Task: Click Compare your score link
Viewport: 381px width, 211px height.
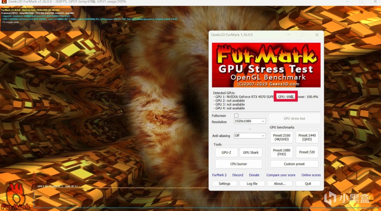Action: pyautogui.click(x=281, y=175)
